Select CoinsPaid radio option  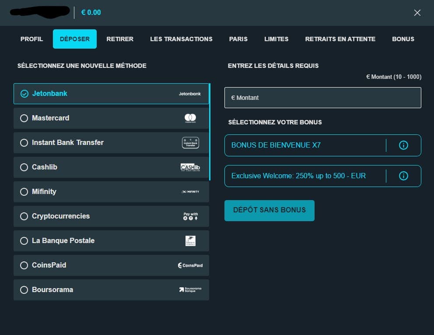(24, 265)
